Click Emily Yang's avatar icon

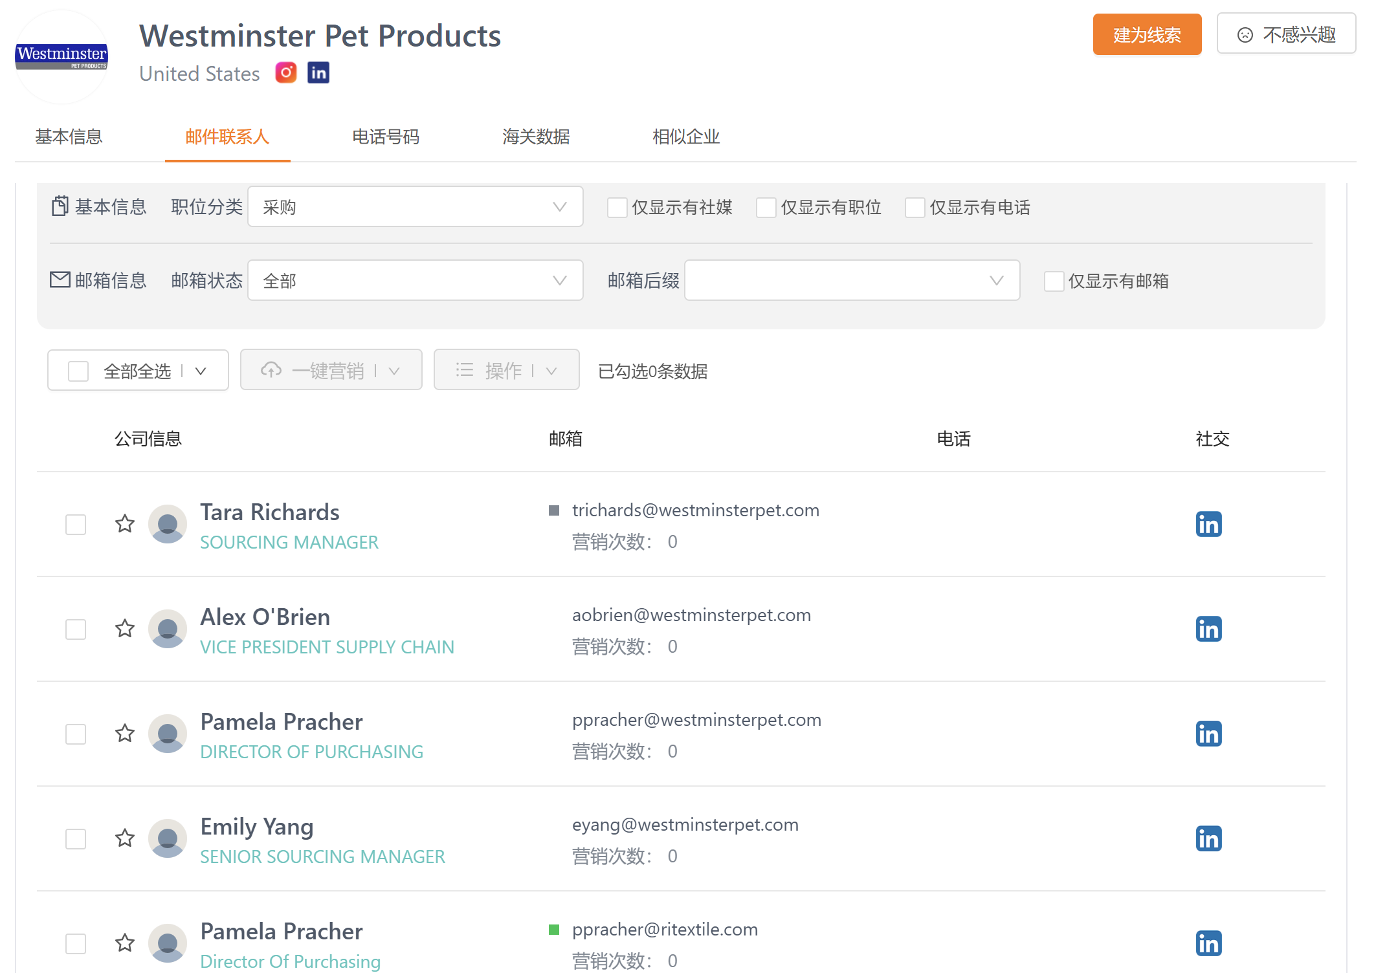168,838
